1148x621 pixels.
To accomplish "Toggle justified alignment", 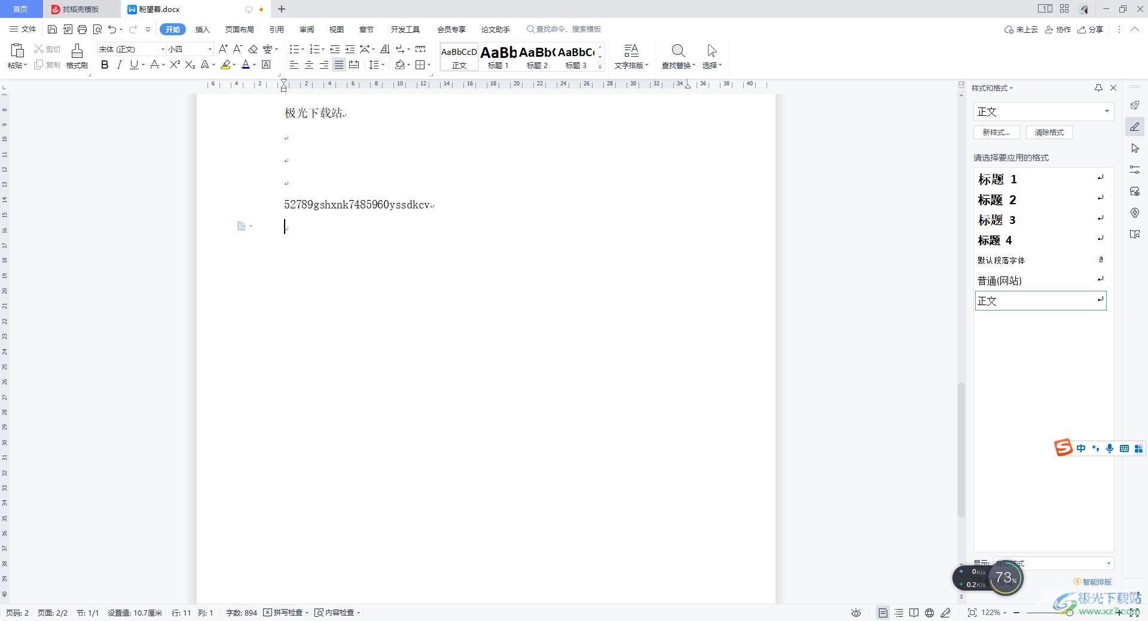I will point(339,64).
